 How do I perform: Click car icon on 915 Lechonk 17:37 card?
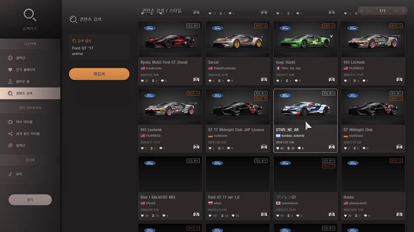(399, 79)
